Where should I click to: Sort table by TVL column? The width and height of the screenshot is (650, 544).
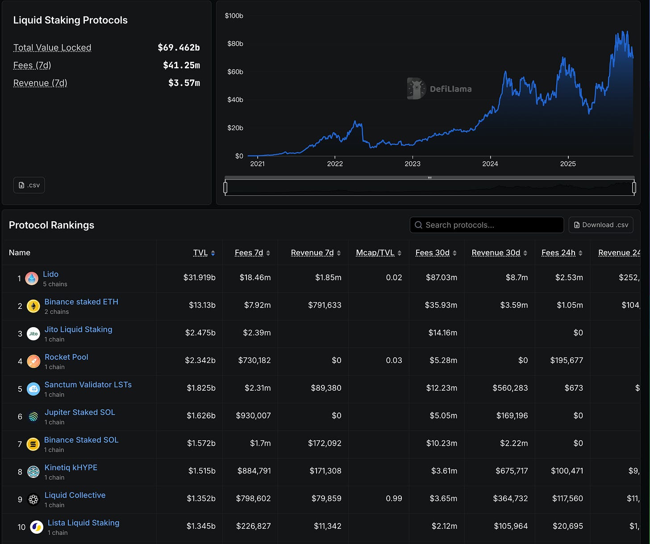[204, 253]
